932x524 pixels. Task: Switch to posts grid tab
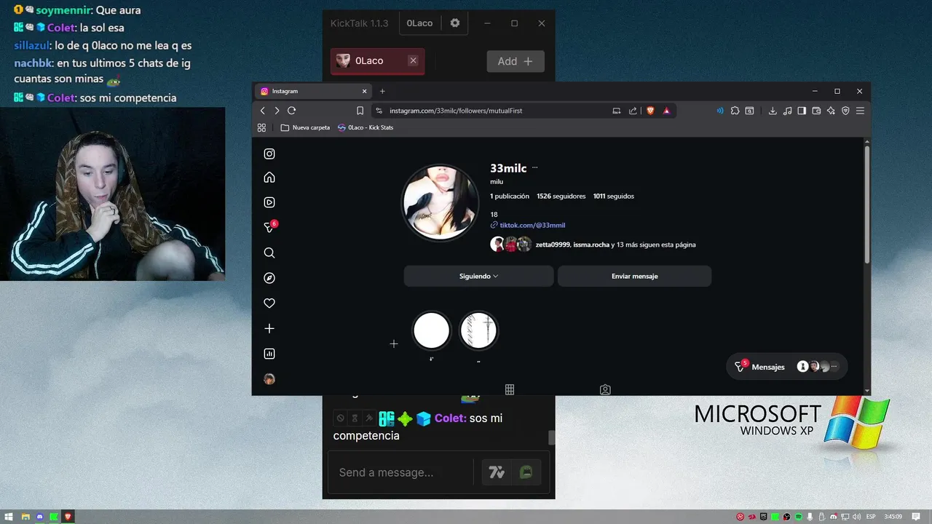point(510,389)
